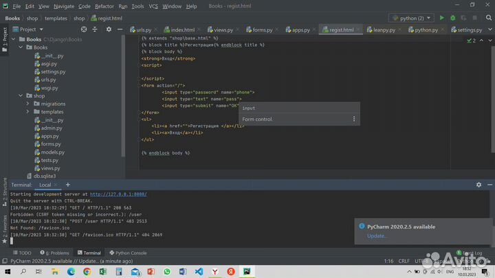The width and height of the screenshot is (495, 278).
Task: Collapse all in Project panel
Action: [x=95, y=30]
